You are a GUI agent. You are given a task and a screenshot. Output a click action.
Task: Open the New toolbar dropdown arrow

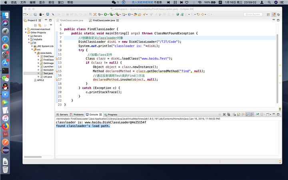coord(28,14)
